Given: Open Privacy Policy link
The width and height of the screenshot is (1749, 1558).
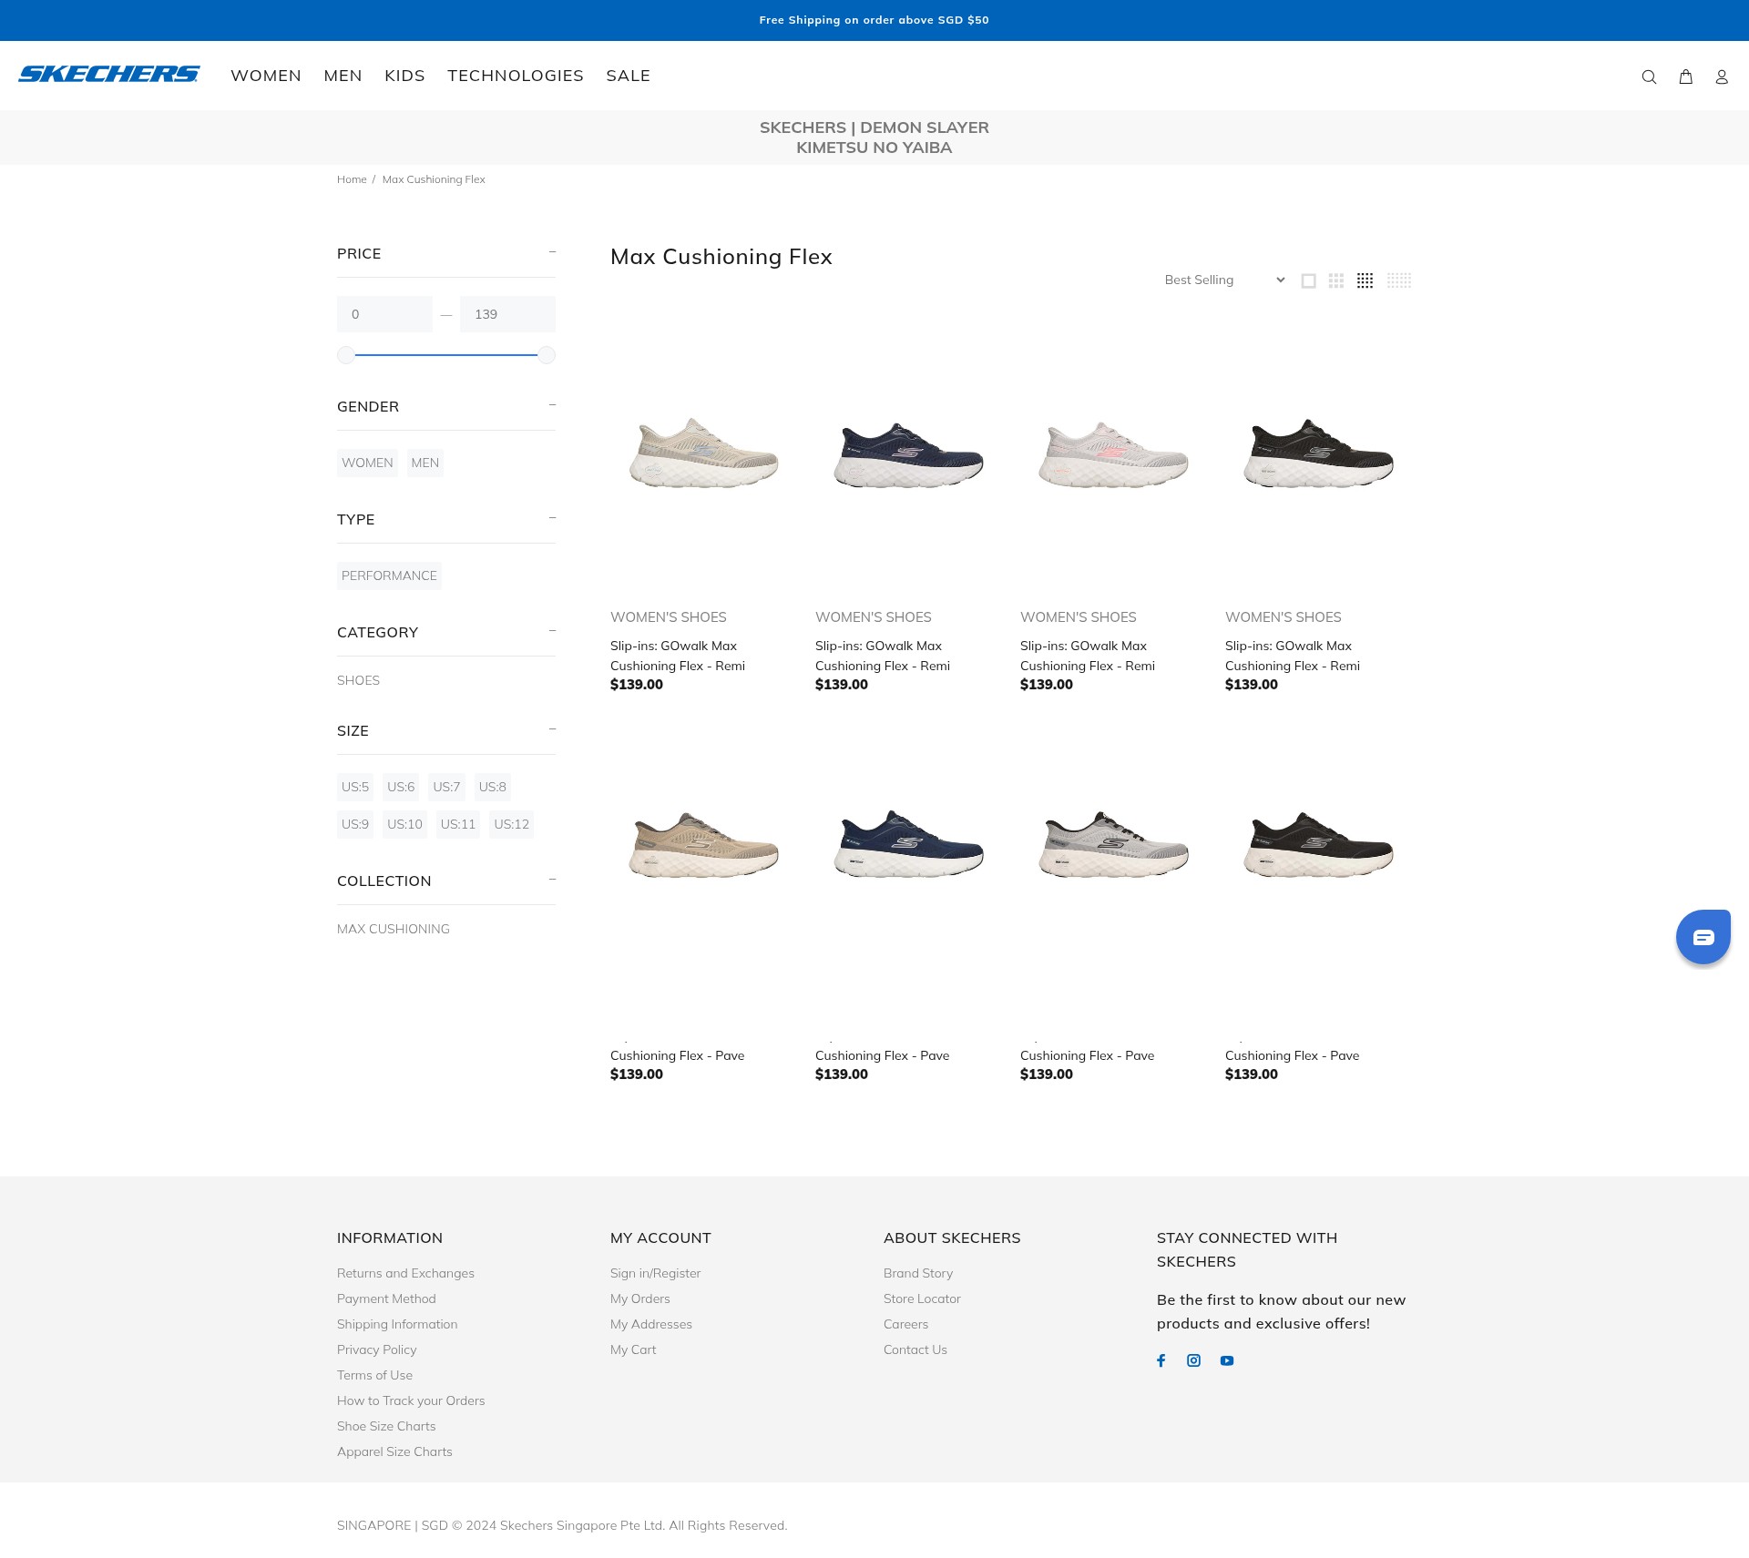Looking at the screenshot, I should [376, 1349].
